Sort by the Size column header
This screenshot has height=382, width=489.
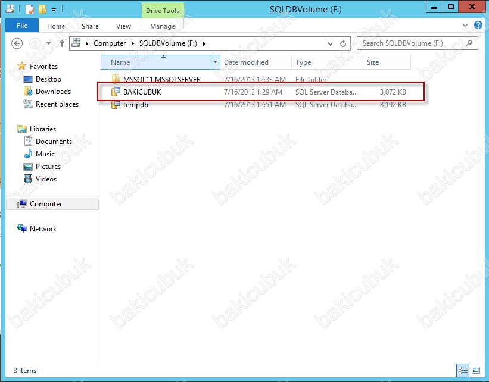click(387, 62)
